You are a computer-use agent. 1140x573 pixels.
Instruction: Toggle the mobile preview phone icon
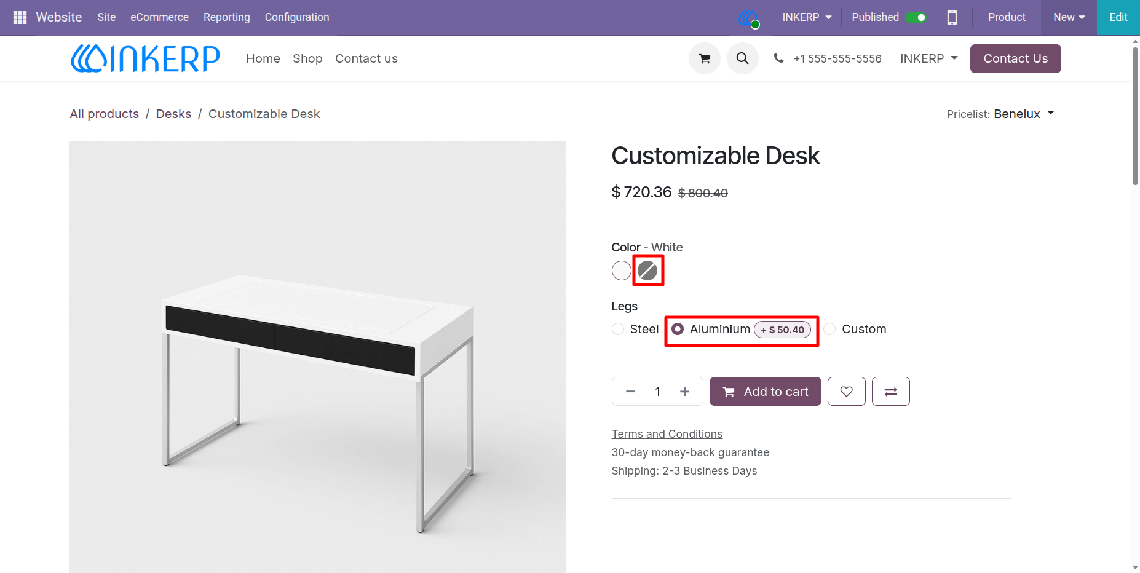952,17
